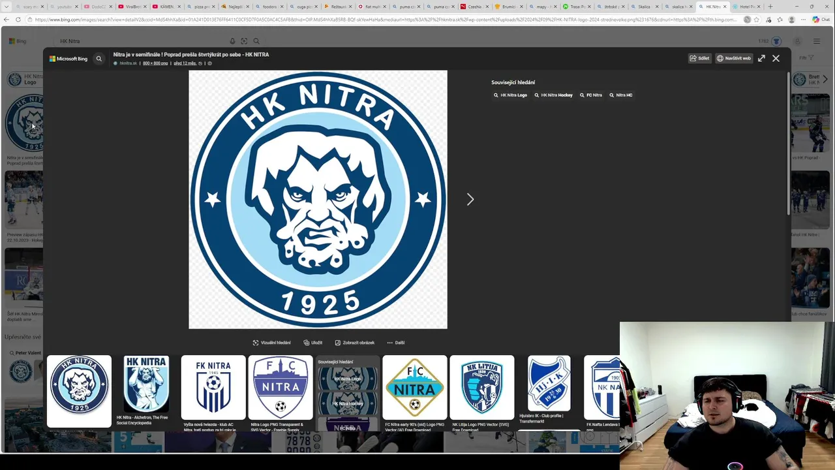Open the Copilot Chat icon in browser toolbar
The height and width of the screenshot is (470, 835).
[x=820, y=20]
